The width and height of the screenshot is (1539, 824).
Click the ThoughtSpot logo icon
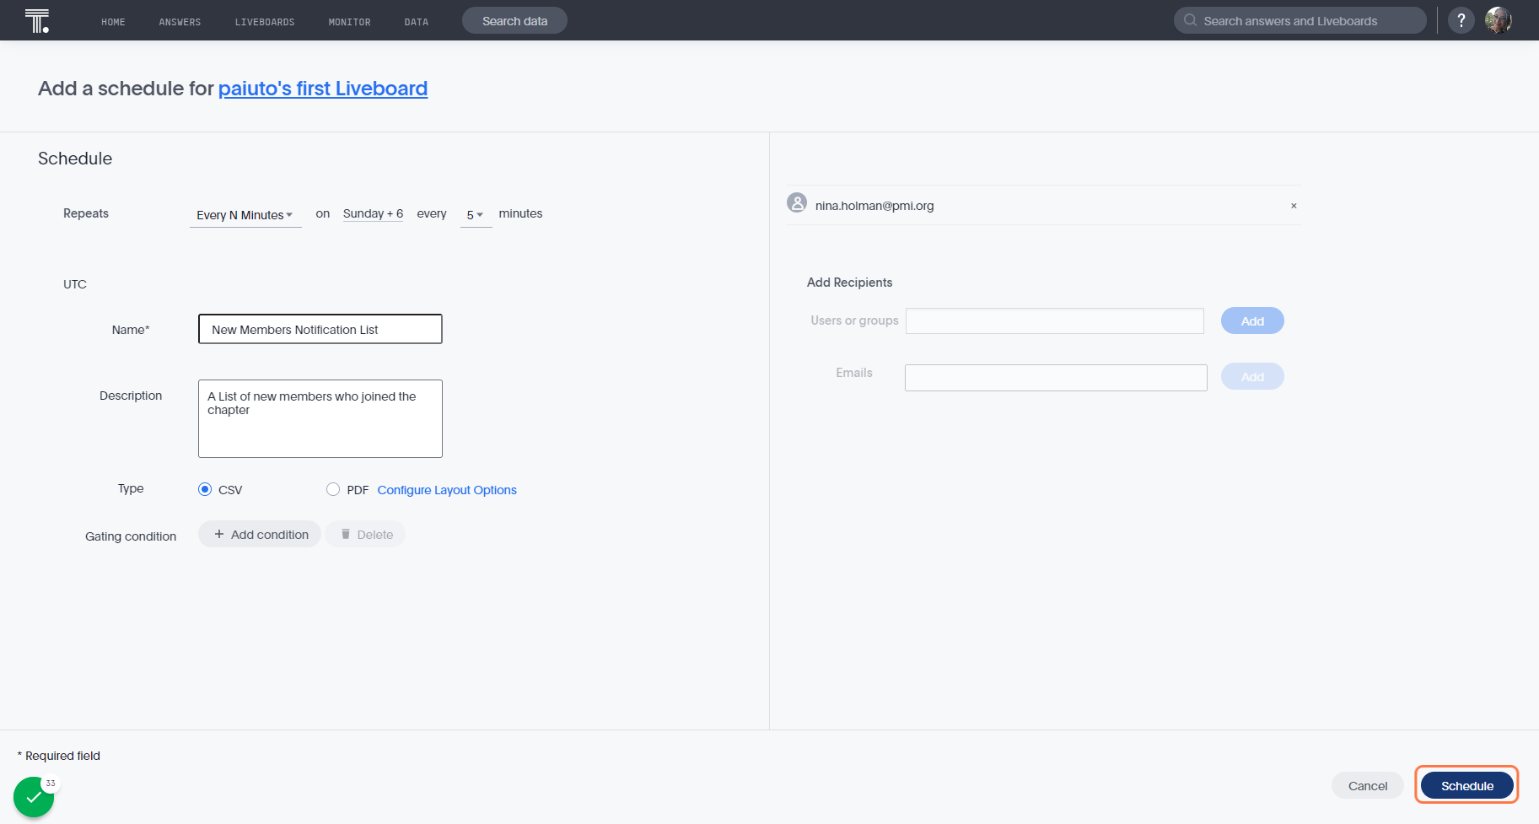(37, 20)
